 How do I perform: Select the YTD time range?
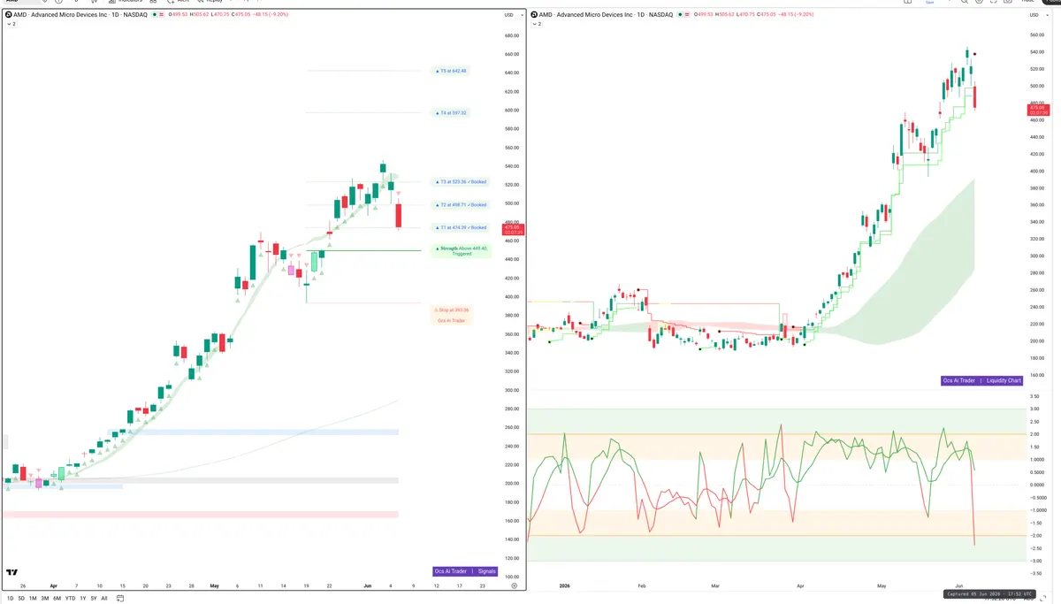pos(70,599)
